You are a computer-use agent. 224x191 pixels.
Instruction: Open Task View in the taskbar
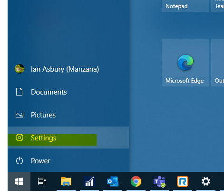(42, 181)
